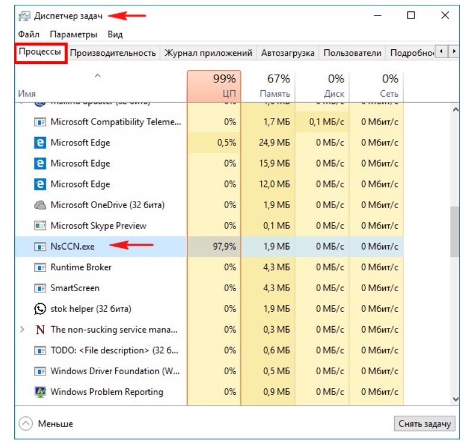Select the Microsoft Skype Preview name
Screen dimensions: 476x443
click(99, 226)
